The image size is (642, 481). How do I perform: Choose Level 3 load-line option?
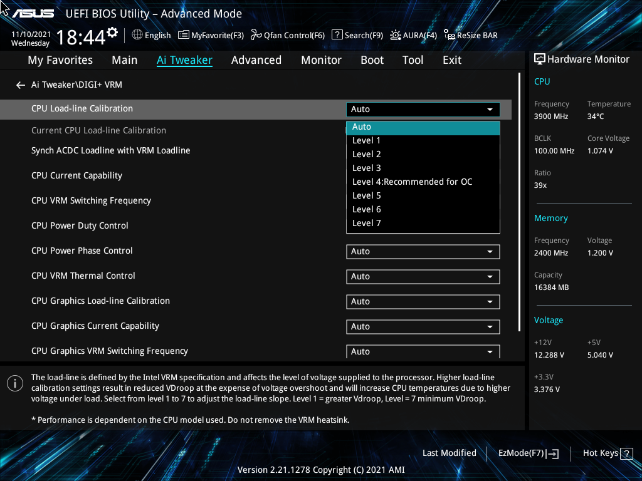(423, 168)
